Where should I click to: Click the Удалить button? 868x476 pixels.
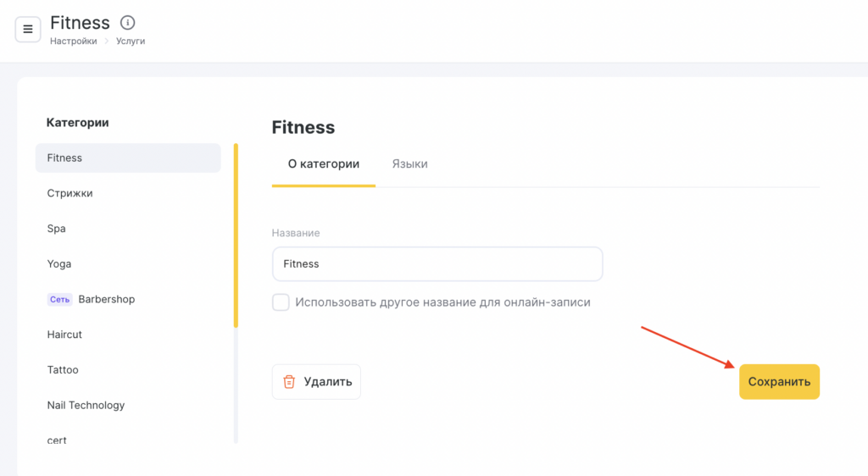[316, 382]
